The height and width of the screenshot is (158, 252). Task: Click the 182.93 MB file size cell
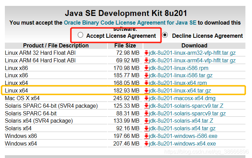[126, 90]
